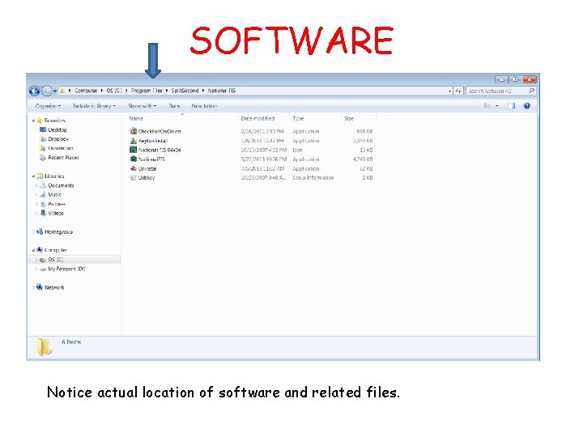
Task: Click the New folder button
Action: [x=204, y=106]
